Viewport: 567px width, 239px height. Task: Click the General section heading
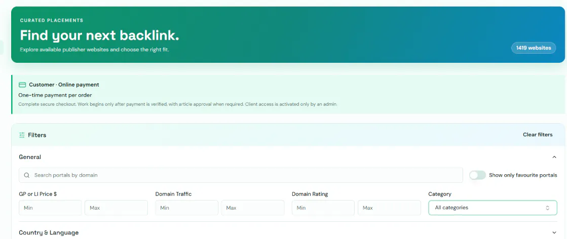pos(30,157)
